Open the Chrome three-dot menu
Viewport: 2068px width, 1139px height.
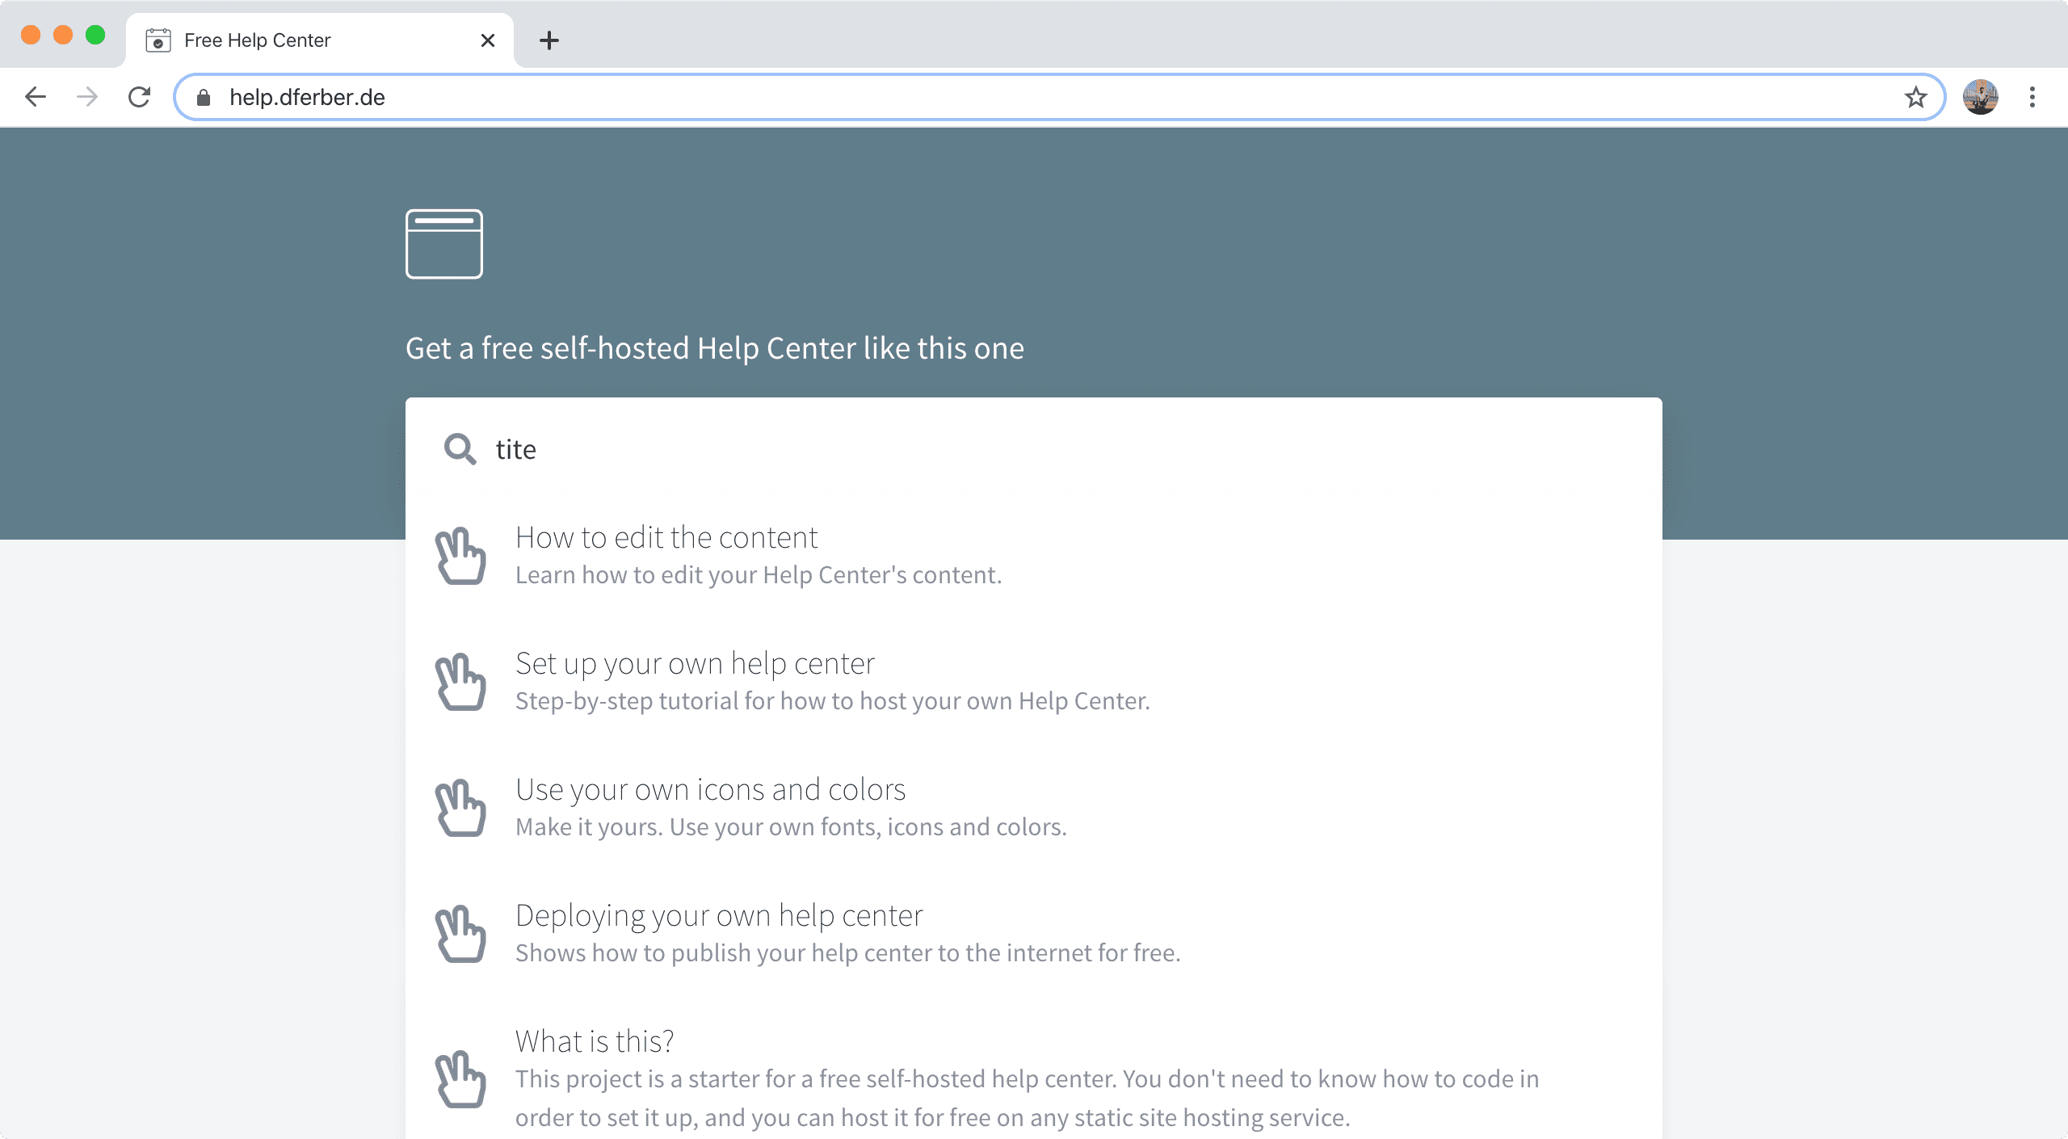[x=2032, y=98]
